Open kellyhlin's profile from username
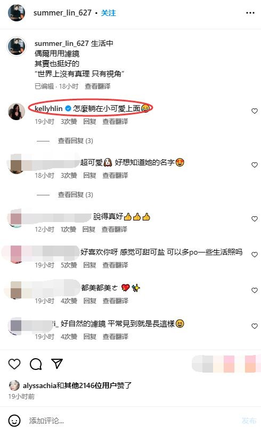This screenshot has height=434, width=261. click(x=48, y=108)
